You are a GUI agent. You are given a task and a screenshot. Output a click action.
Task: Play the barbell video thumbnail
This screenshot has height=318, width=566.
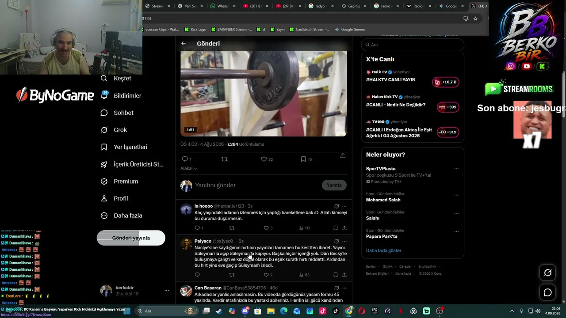[x=264, y=94]
